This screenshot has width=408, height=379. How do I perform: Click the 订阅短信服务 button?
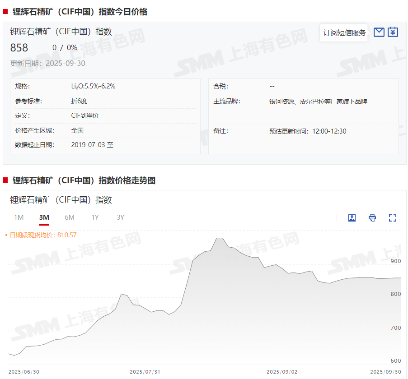click(x=344, y=33)
